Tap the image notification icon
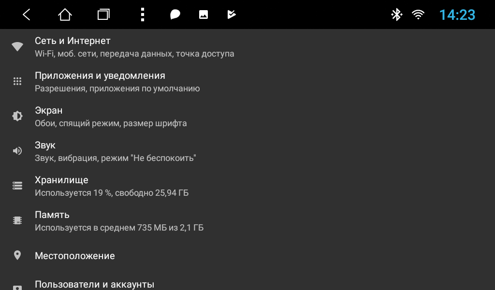This screenshot has width=495, height=290. click(x=204, y=14)
